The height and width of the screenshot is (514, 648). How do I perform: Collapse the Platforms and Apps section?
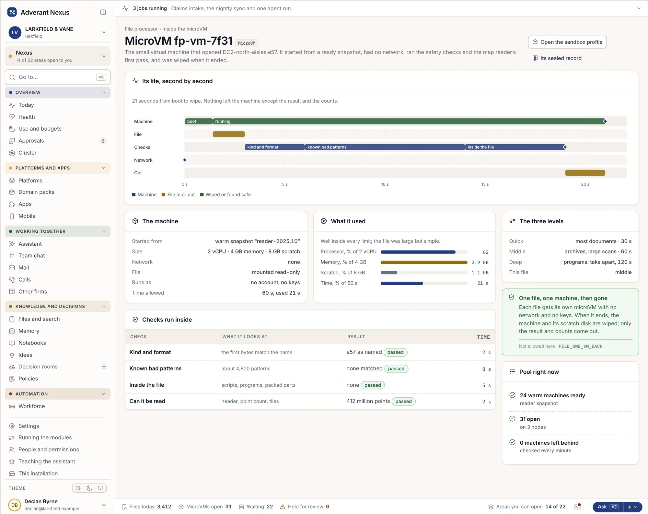(58, 168)
